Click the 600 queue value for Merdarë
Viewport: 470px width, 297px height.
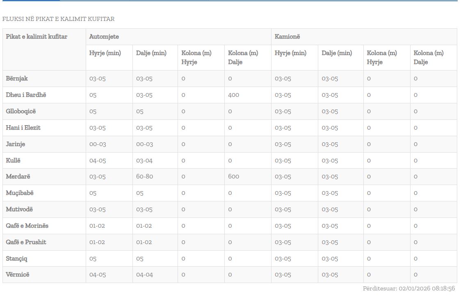(x=233, y=176)
